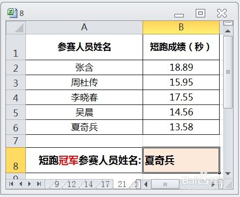This screenshot has width=240, height=197.
Task: Click the vertical scrollbar thumb
Action: 228,72
